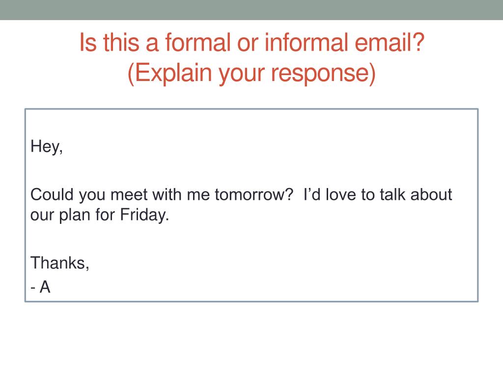Click the title line ending with "informal email?"

252,42
